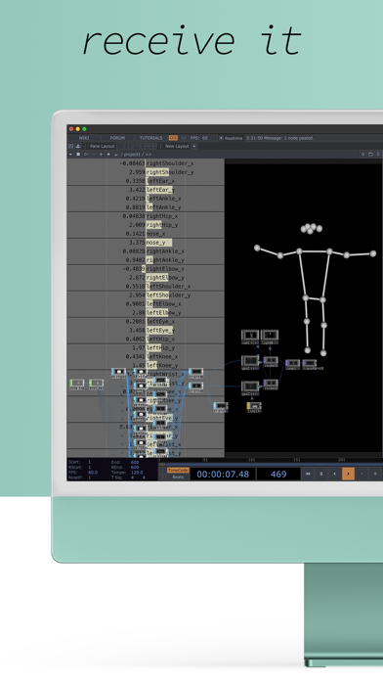The image size is (383, 681).
Task: Select the camera COMP node
Action: 250,337
